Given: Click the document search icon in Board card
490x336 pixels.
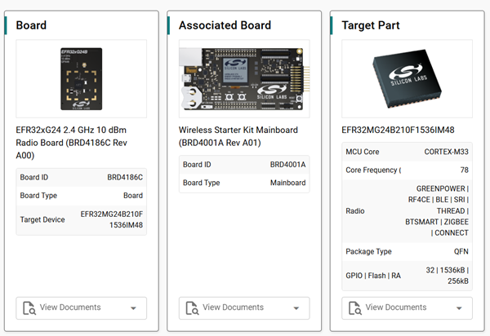Looking at the screenshot, I should click(x=29, y=308).
